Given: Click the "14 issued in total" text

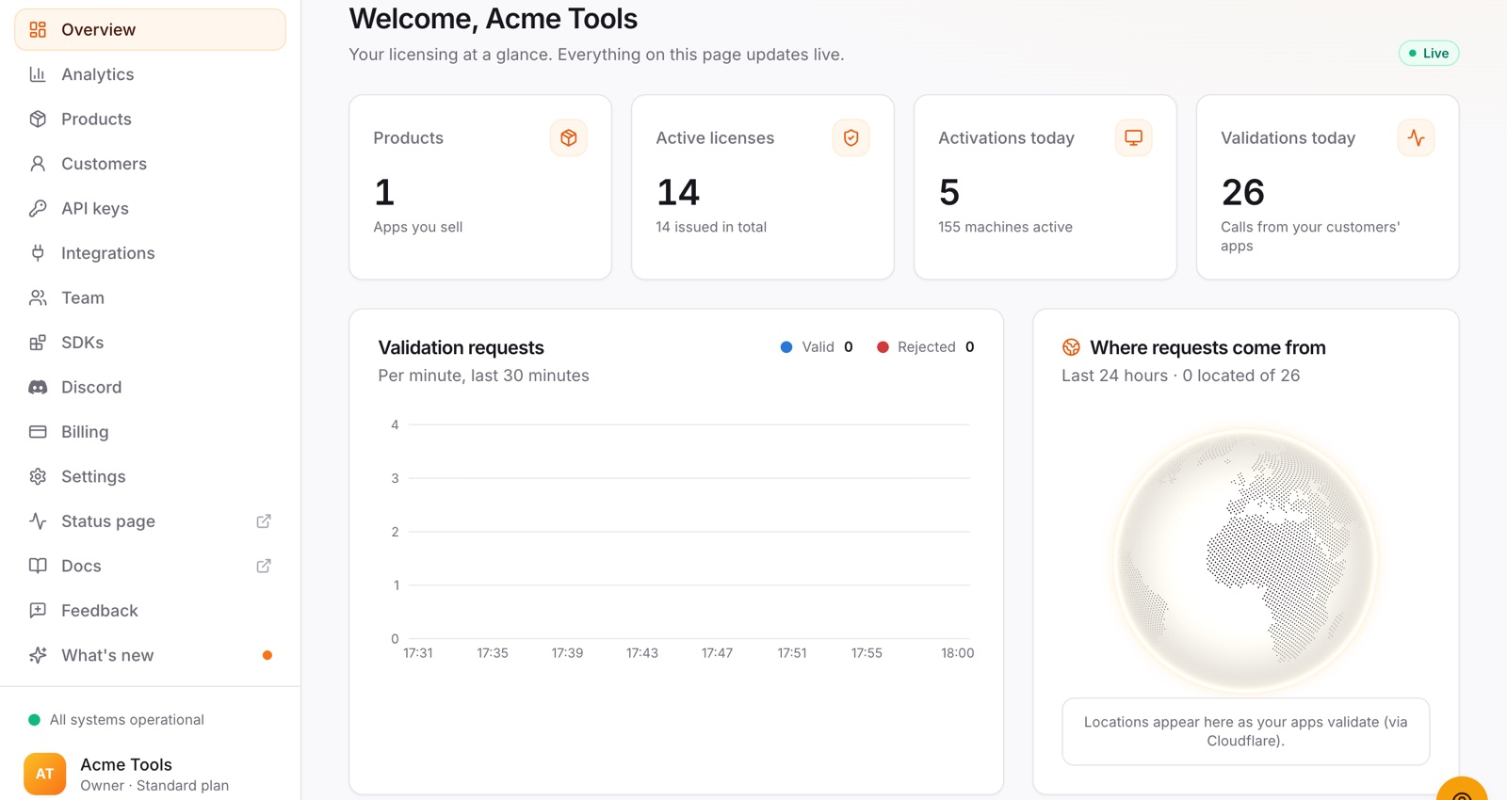Looking at the screenshot, I should pyautogui.click(x=711, y=227).
